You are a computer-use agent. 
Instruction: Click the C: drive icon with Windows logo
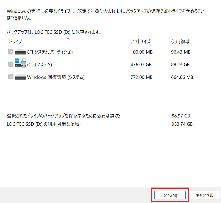click(20, 63)
